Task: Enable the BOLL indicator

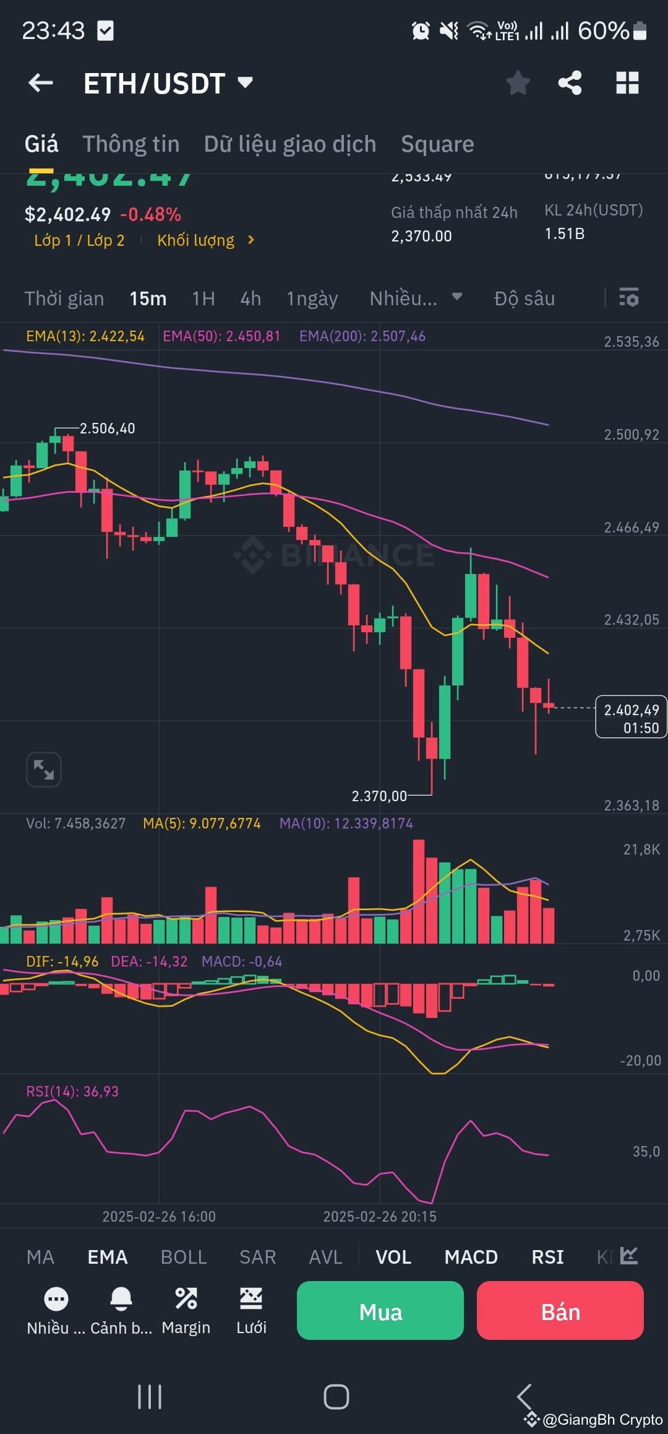Action: click(x=184, y=1256)
